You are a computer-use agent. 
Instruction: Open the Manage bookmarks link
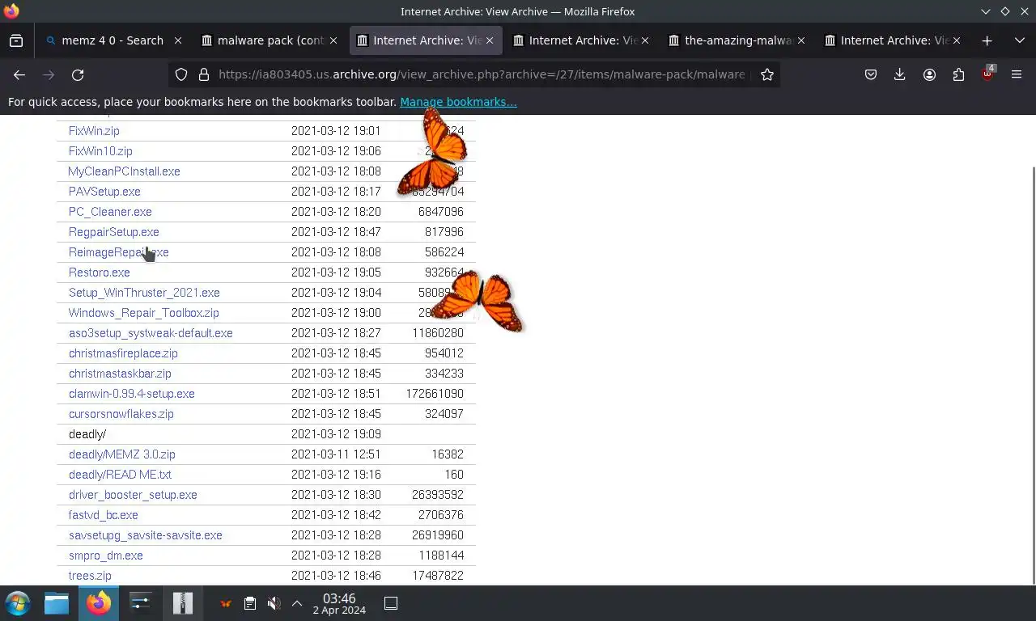458,102
